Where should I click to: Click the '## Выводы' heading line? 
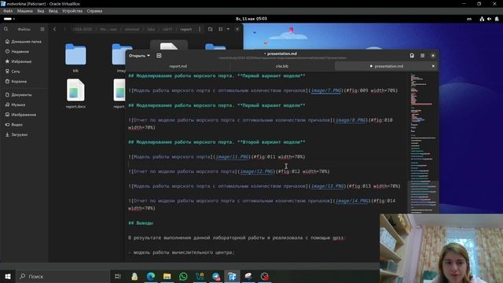(141, 223)
